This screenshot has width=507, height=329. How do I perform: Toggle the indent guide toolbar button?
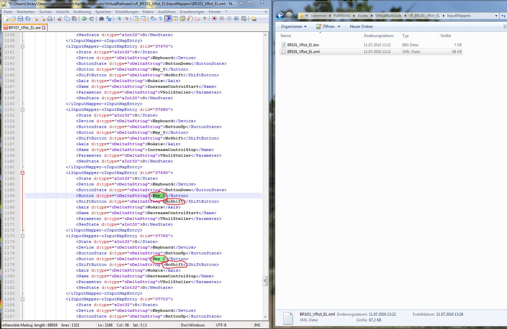tap(168, 19)
